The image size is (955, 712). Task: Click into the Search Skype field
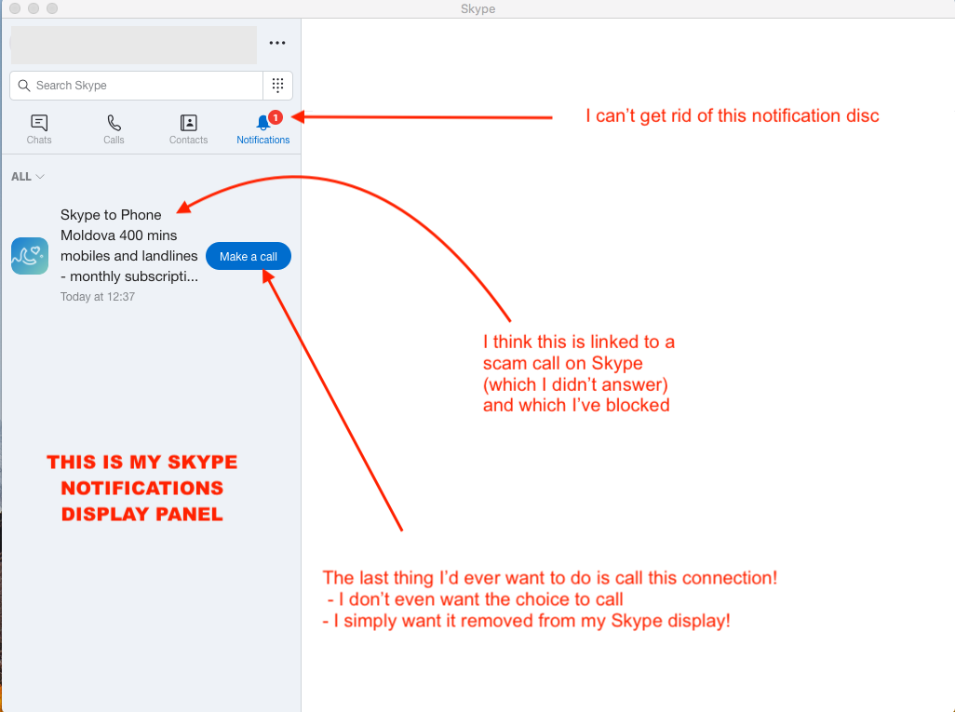click(137, 86)
